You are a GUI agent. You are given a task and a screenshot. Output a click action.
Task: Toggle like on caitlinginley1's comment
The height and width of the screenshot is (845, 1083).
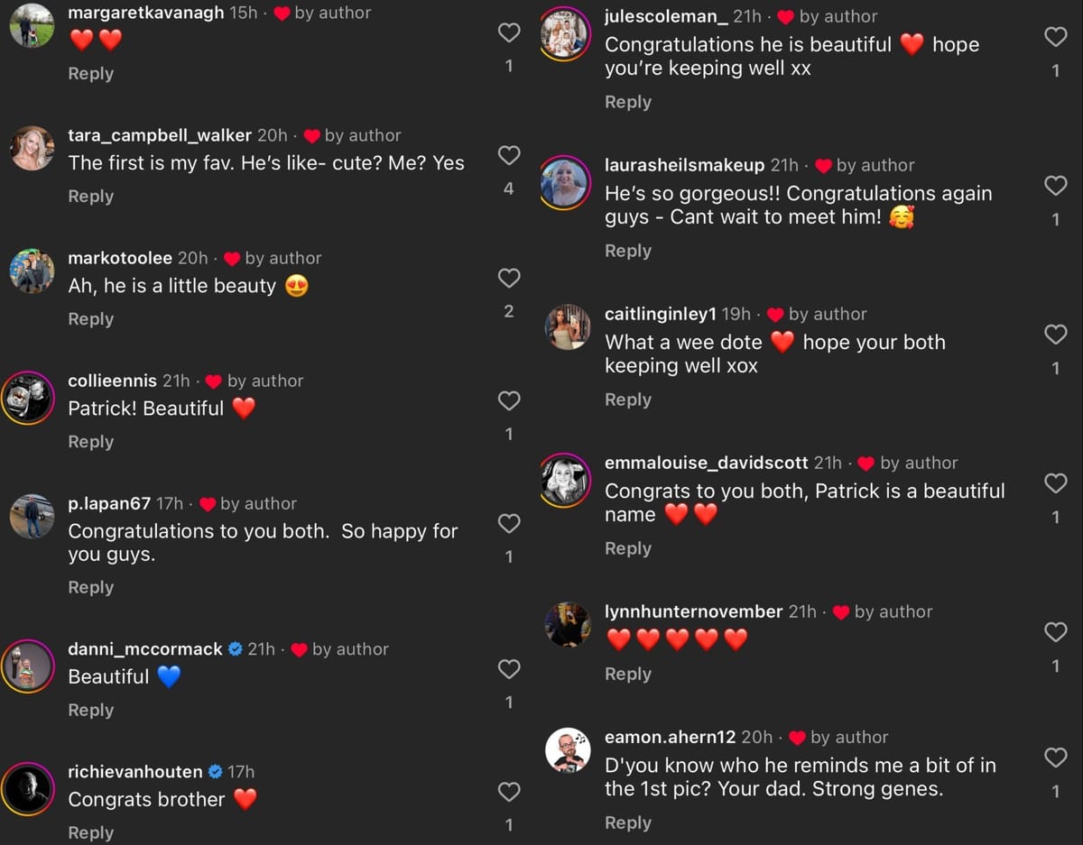[1055, 335]
